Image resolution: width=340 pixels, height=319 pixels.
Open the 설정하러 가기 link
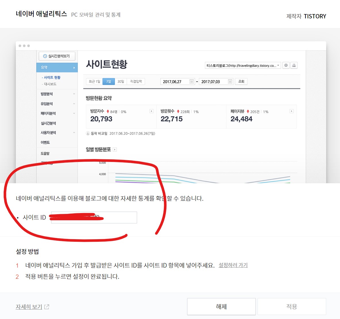click(x=233, y=265)
